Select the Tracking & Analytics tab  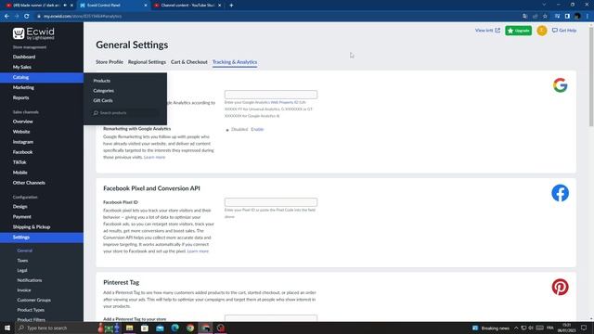click(235, 62)
